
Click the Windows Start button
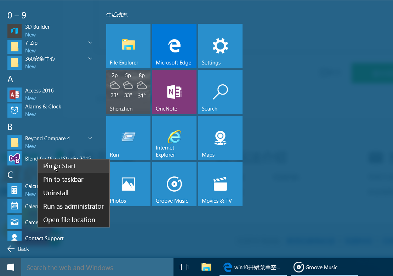[11, 267]
